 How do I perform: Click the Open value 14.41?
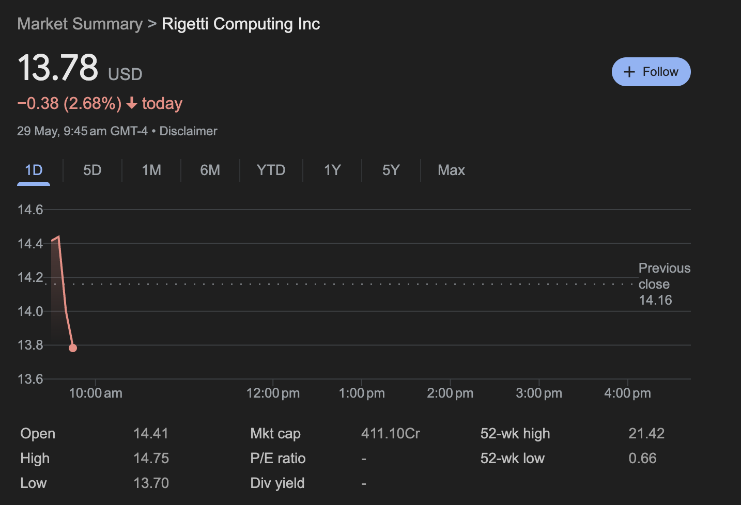point(151,433)
